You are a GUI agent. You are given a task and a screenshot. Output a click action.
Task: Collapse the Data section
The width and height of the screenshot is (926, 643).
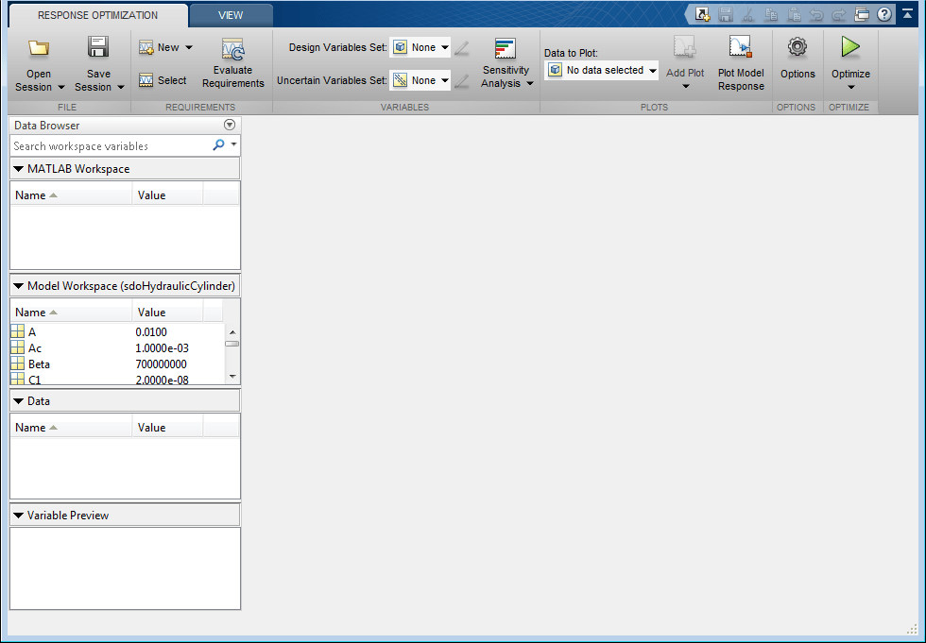pyautogui.click(x=18, y=401)
